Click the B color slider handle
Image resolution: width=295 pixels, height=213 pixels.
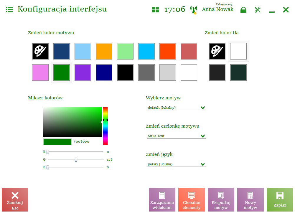(x=48, y=167)
